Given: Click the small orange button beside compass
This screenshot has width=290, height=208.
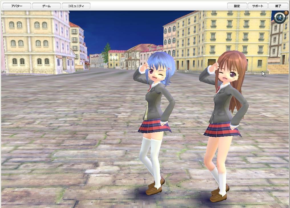Looking at the screenshot, I should (x=286, y=13).
